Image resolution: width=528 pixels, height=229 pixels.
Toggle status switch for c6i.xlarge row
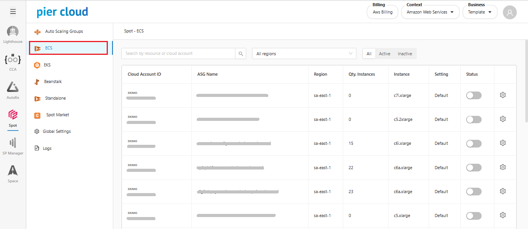pos(473,143)
